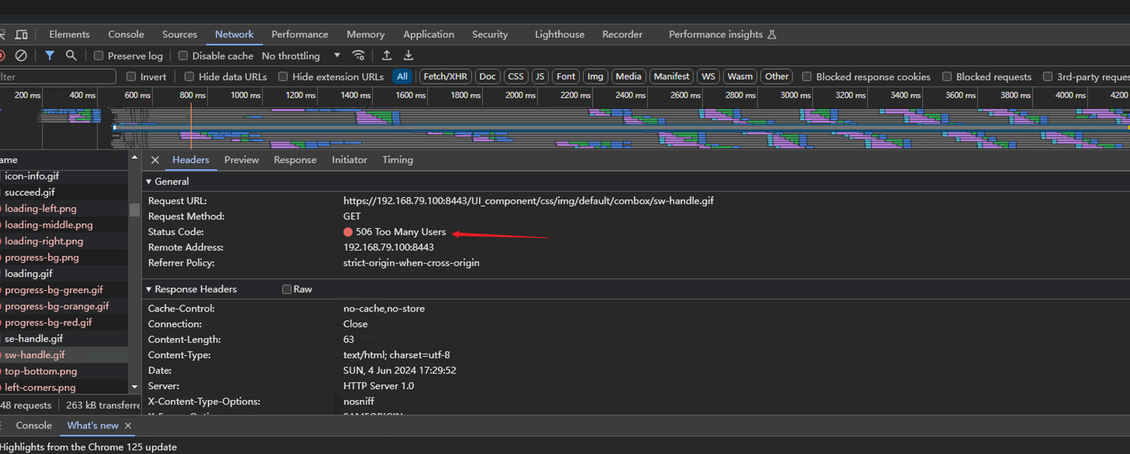Check Blocked requests checkbox
The width and height of the screenshot is (1130, 454).
[x=947, y=77]
